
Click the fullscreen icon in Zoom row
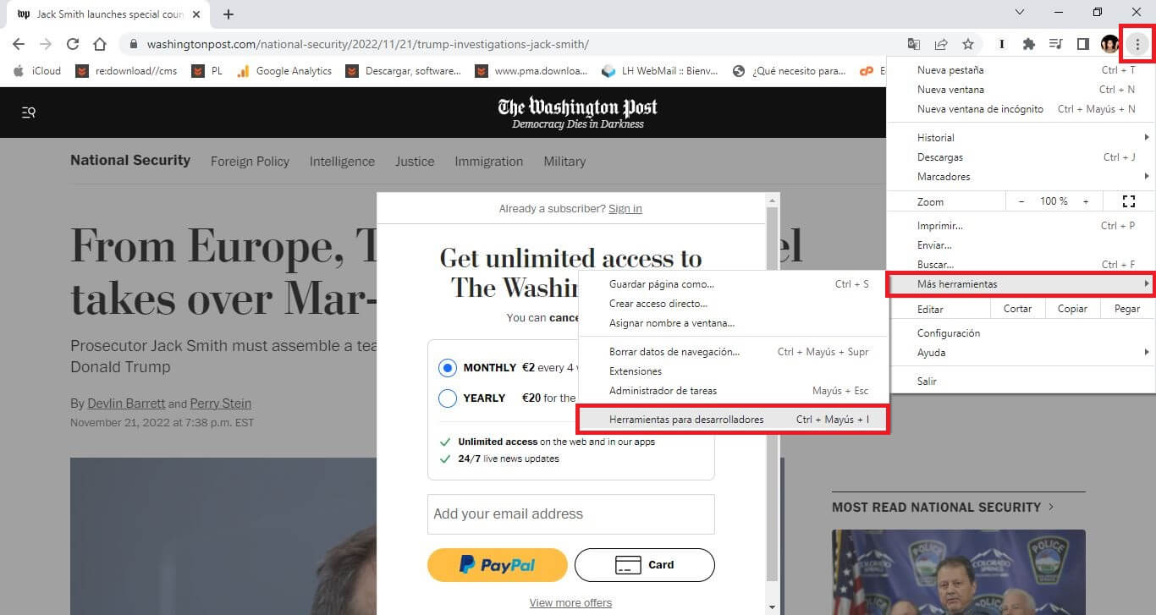(1128, 201)
